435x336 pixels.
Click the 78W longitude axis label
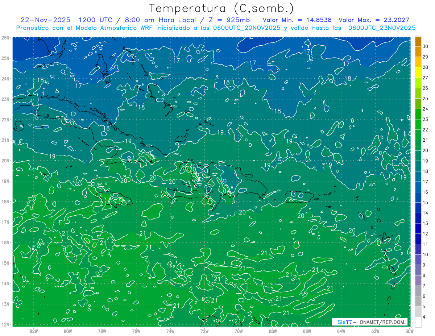pyautogui.click(x=102, y=331)
